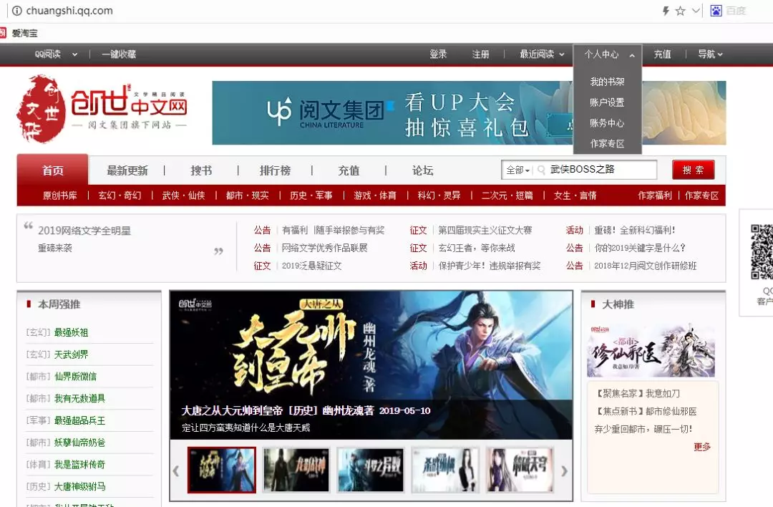
Task: Select 账户设置 from the dropdown menu
Action: point(607,102)
